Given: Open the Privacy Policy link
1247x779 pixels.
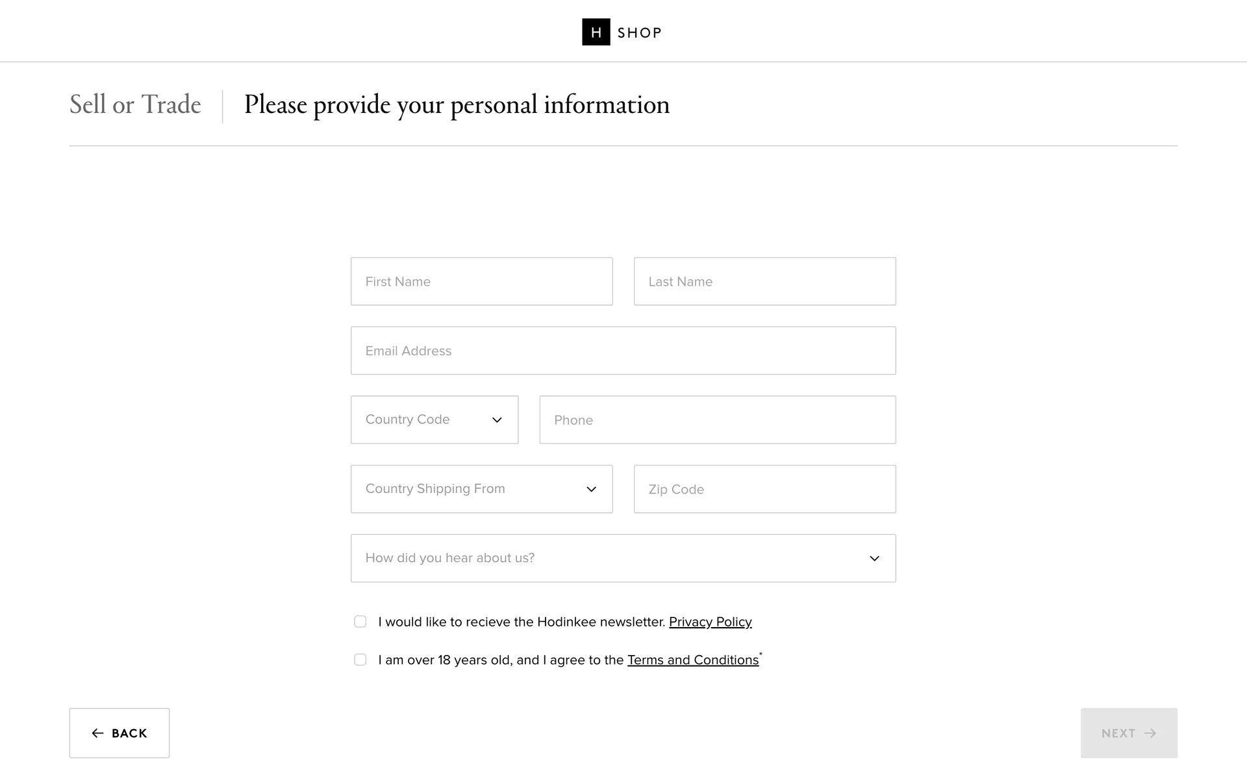Looking at the screenshot, I should [x=710, y=622].
